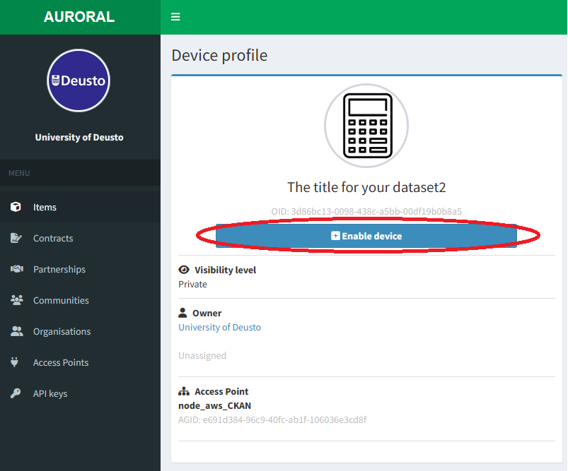Open the Partnerships menu entry
Screen dimensions: 568x471
click(x=80, y=269)
